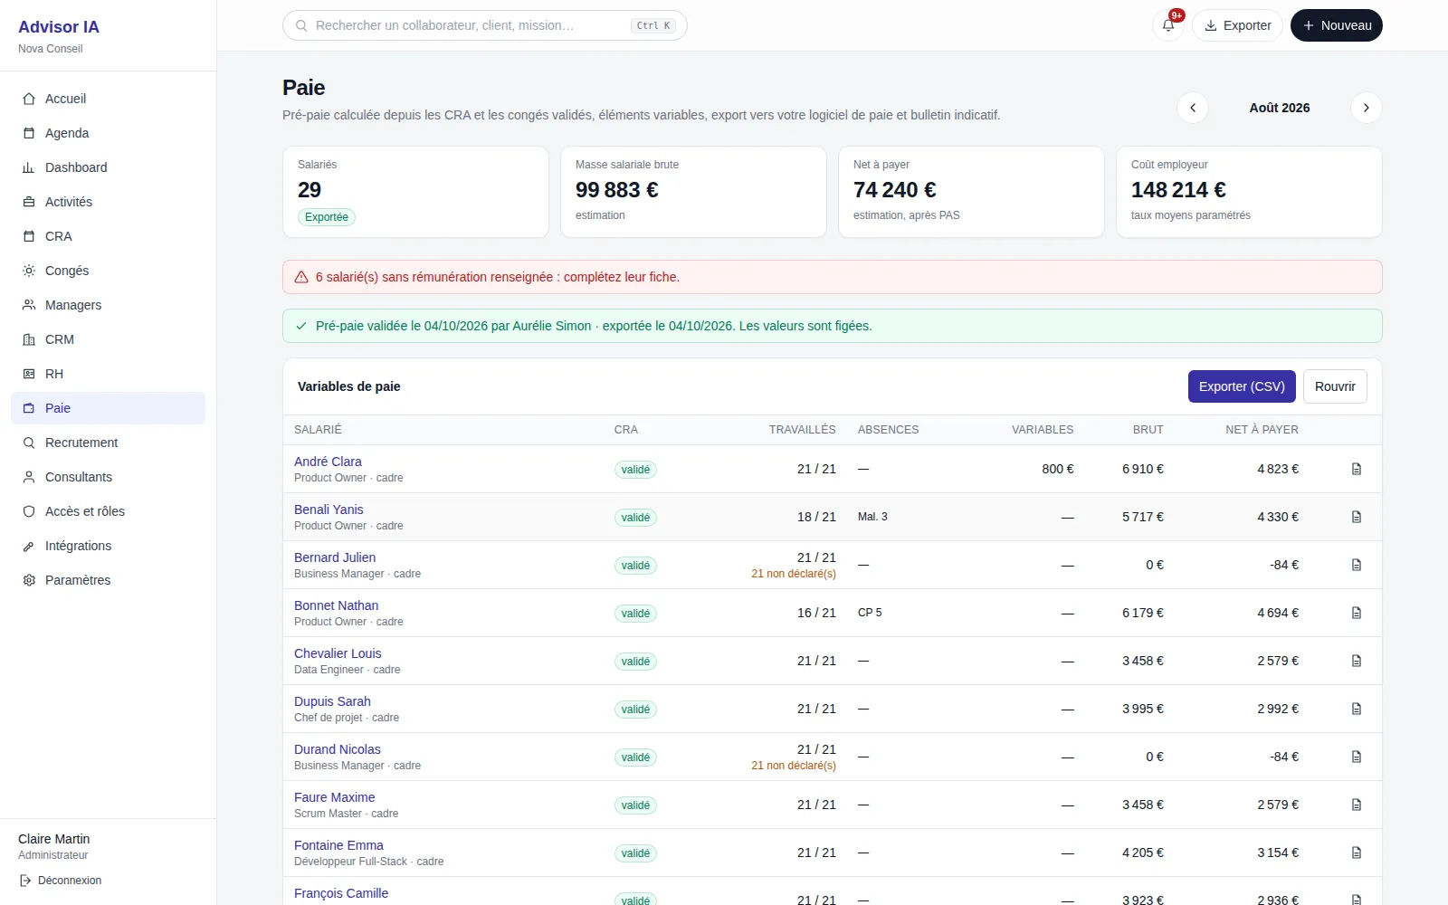Open Consultants in the sidebar
This screenshot has height=905, width=1448.
[108, 477]
